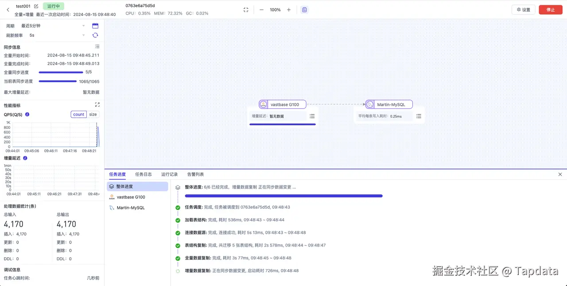Open the 周期 最近5分钟 dropdown
The height and width of the screenshot is (286, 567).
tap(53, 26)
